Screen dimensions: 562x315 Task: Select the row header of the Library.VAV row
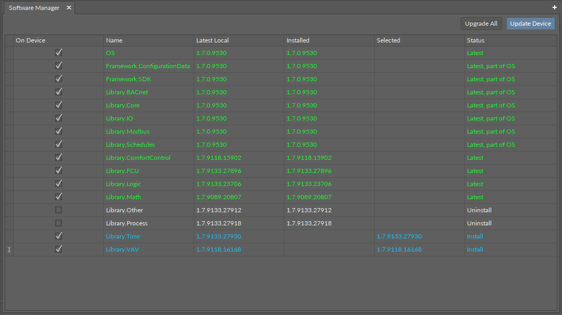[x=9, y=249]
